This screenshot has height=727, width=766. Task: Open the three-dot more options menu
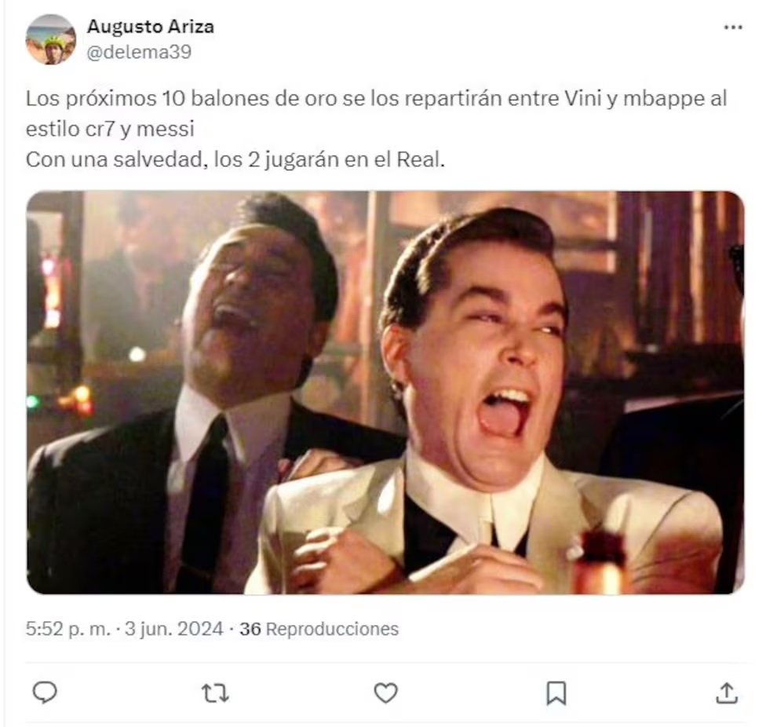click(x=733, y=27)
